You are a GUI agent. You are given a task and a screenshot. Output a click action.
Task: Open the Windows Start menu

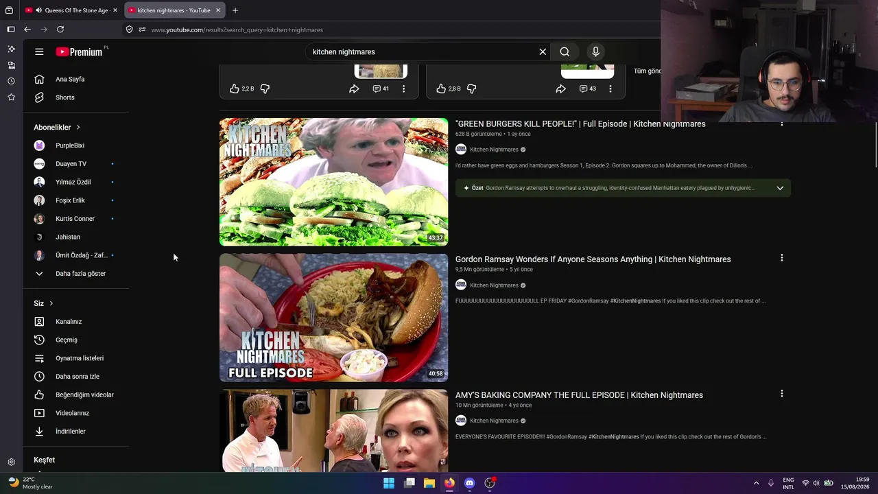click(x=389, y=483)
